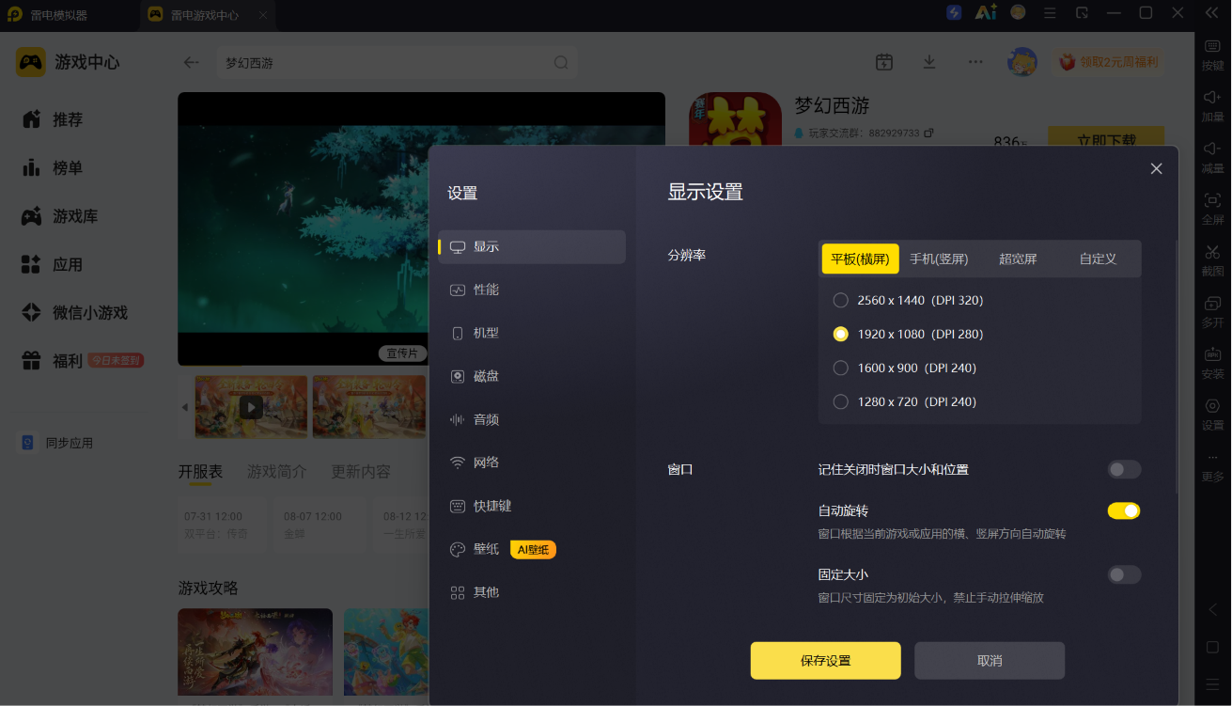Screen dimensions: 1232x706
Task: Enable 记住关闭时窗口大小和位置 toggle
Action: tap(1124, 469)
